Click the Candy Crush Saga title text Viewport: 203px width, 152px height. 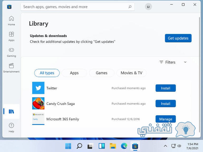pos(60,104)
